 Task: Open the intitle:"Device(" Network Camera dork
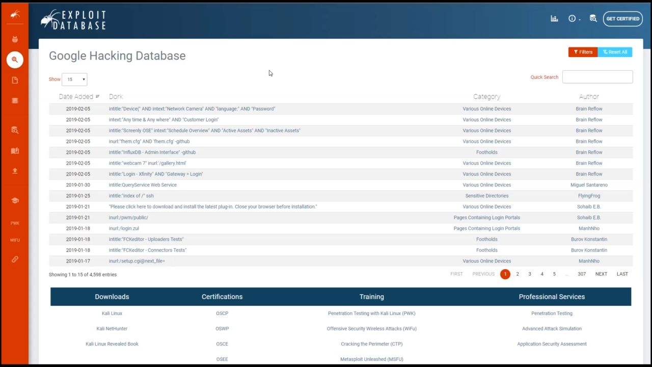192,109
